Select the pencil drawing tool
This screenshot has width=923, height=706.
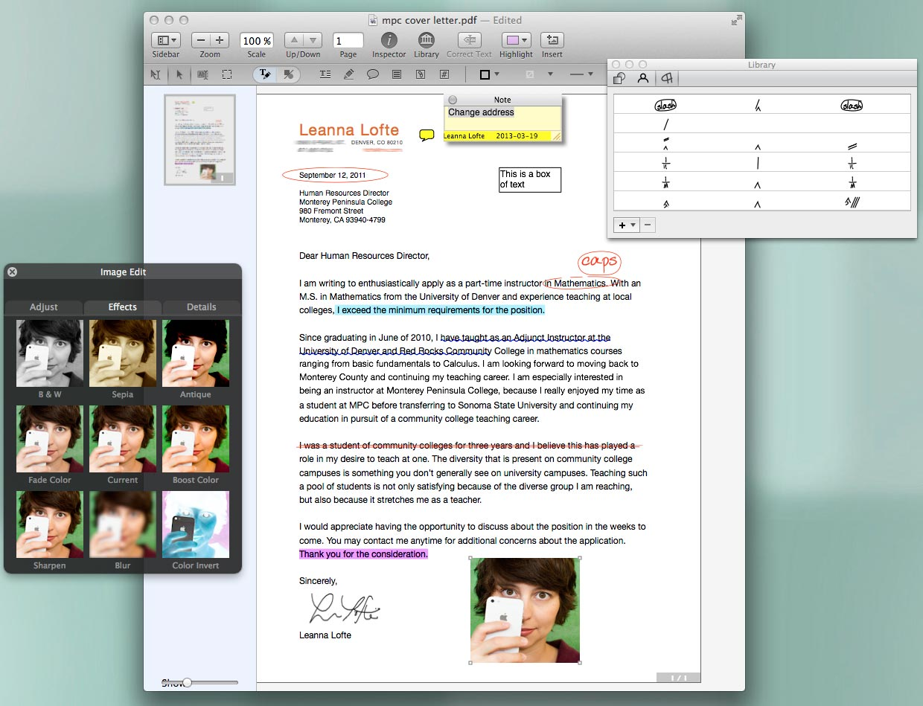[349, 74]
